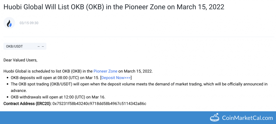Click the CoinMarketCal.com watermark text
The height and width of the screenshot is (124, 276).
247,118
